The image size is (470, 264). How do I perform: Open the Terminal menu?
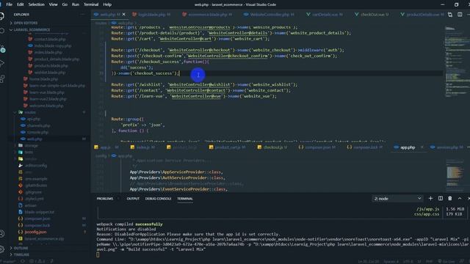pyautogui.click(x=91, y=4)
